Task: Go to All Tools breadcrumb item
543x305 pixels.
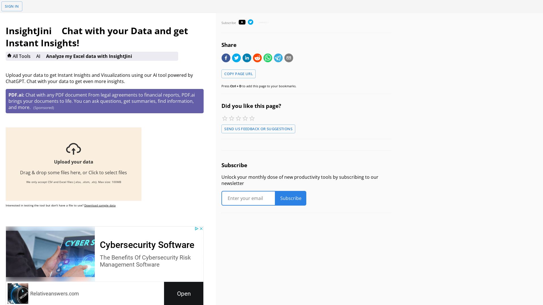Action: point(21,56)
